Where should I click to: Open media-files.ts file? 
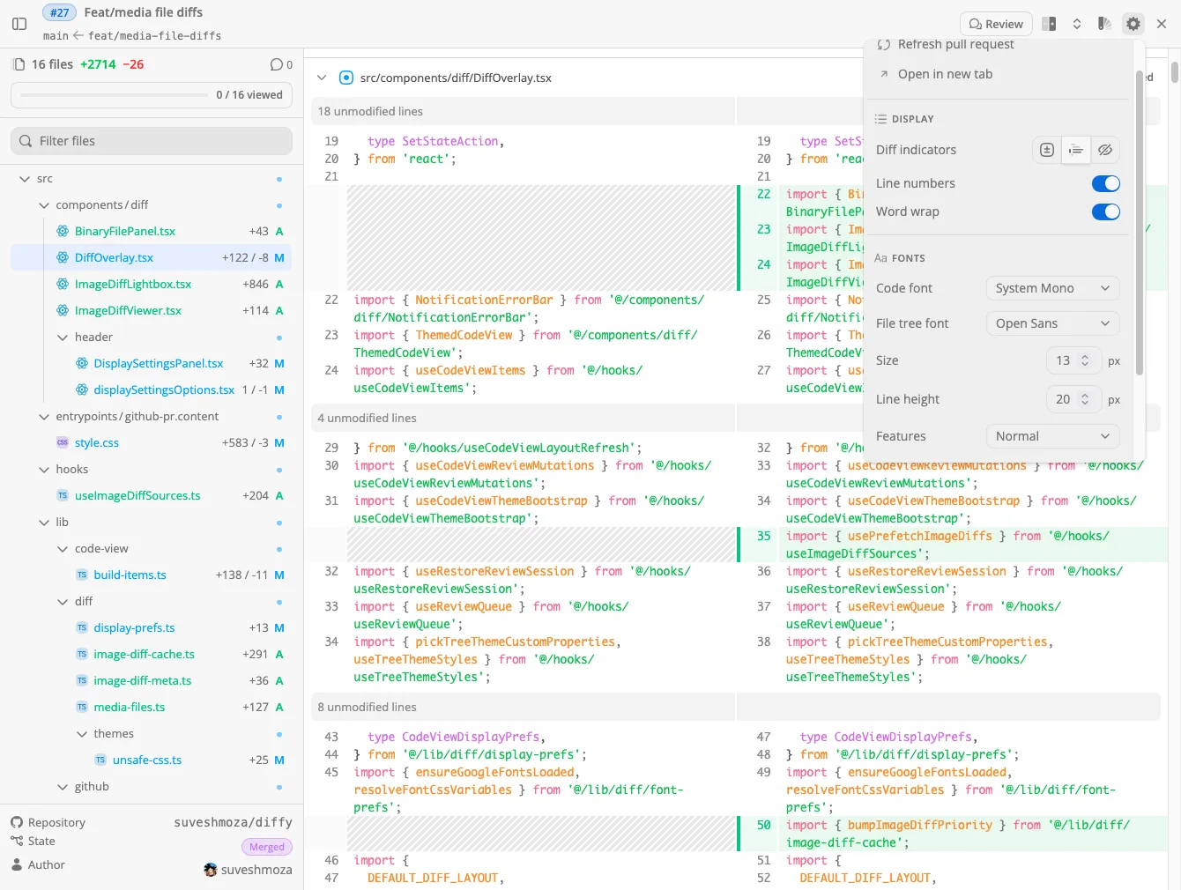152,707
